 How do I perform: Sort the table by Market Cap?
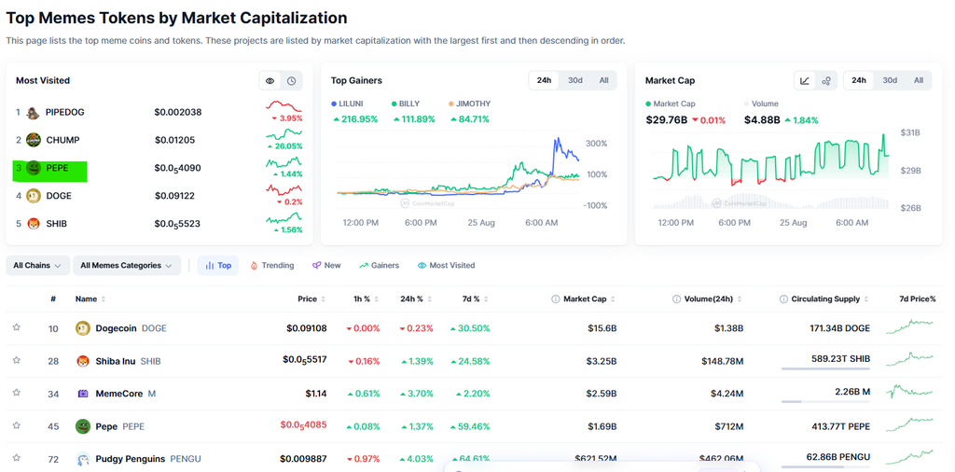coord(588,299)
